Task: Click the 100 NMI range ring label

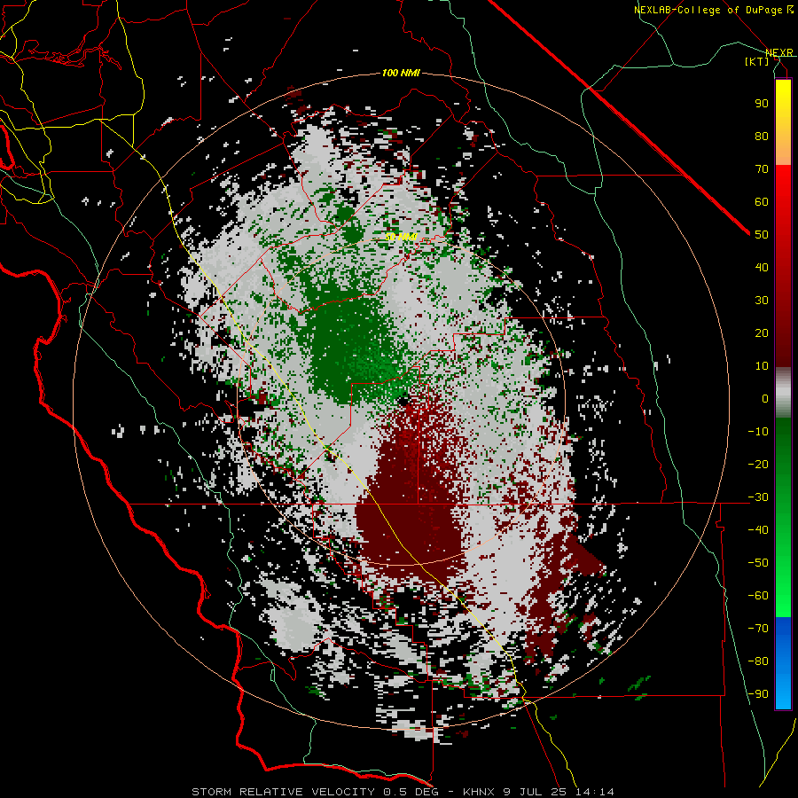Action: (x=401, y=73)
